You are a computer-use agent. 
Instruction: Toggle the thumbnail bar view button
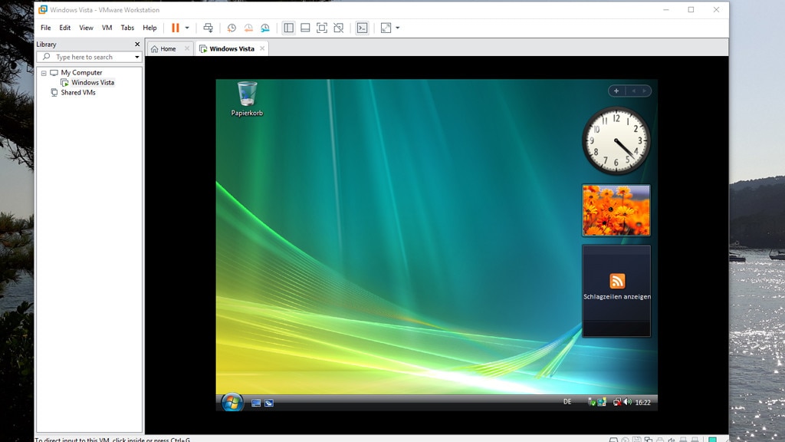(x=305, y=28)
